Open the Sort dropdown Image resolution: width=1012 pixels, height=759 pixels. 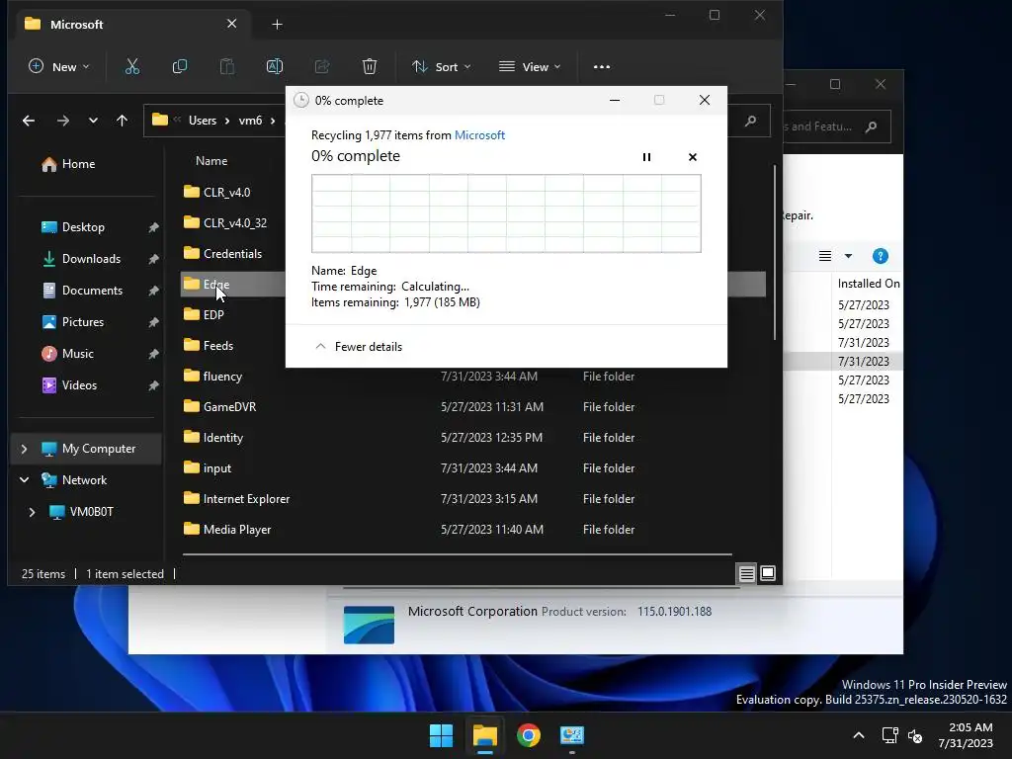point(442,66)
